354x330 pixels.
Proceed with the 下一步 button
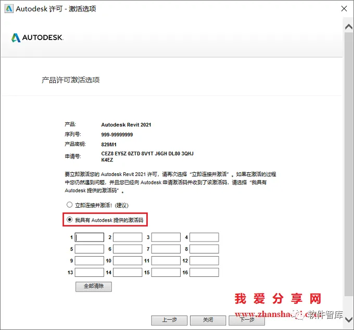click(x=247, y=320)
